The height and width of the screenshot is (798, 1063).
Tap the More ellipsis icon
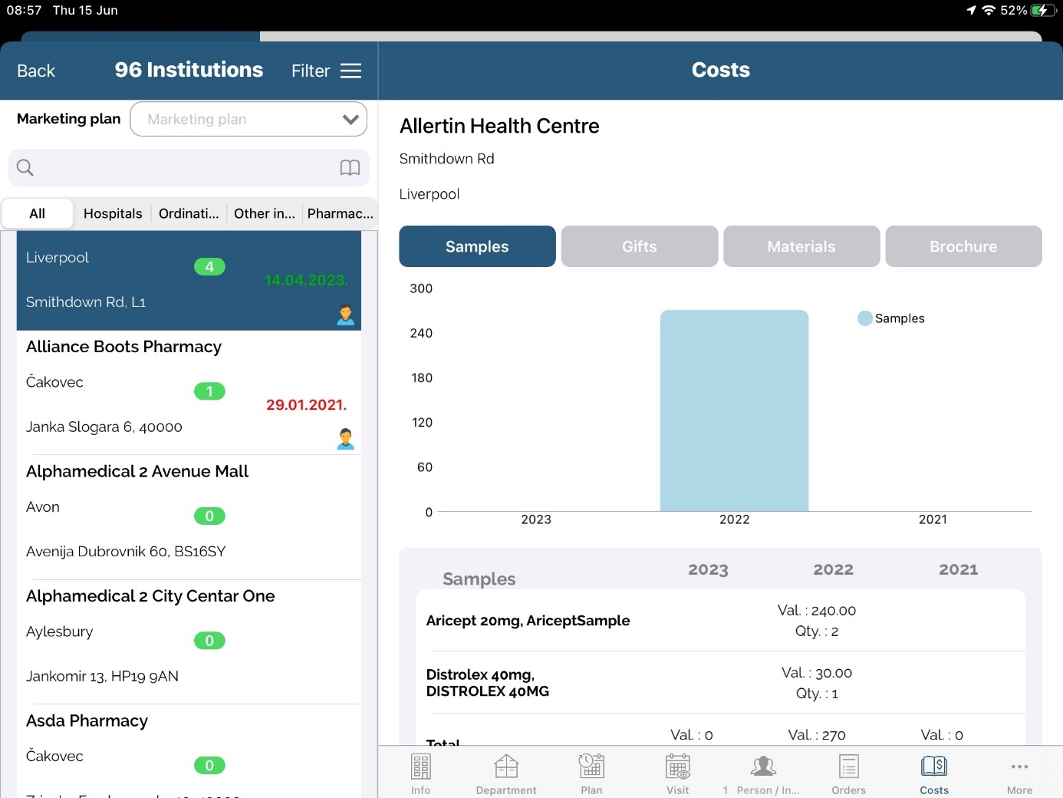pyautogui.click(x=1019, y=767)
